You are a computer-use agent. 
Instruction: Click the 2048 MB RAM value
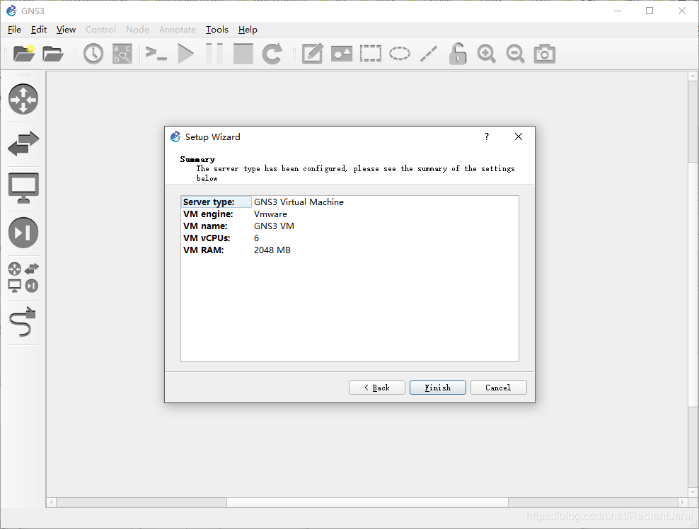(272, 250)
